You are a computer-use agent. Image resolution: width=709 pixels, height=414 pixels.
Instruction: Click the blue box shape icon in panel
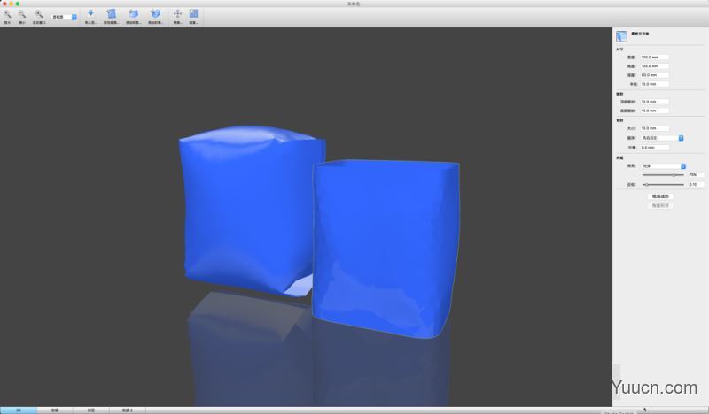622,36
